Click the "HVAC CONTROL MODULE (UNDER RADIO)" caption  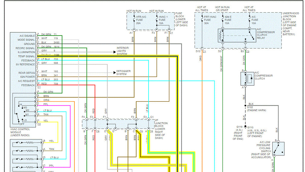click(20, 132)
